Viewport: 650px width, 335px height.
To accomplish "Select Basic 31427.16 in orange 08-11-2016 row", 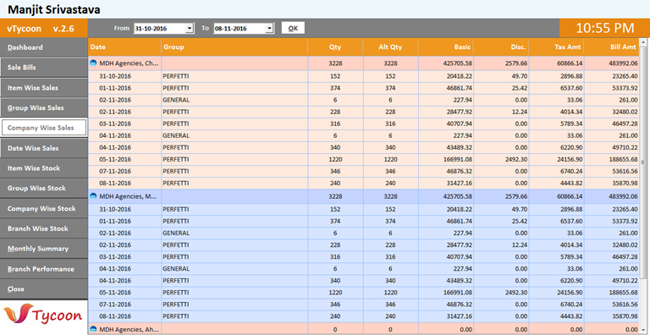I will point(446,183).
